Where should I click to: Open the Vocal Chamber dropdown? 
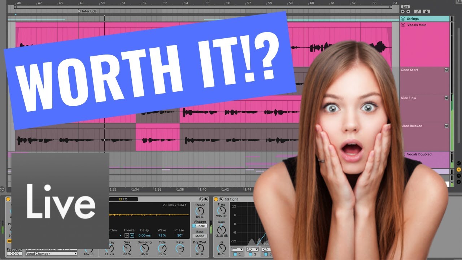click(51, 253)
